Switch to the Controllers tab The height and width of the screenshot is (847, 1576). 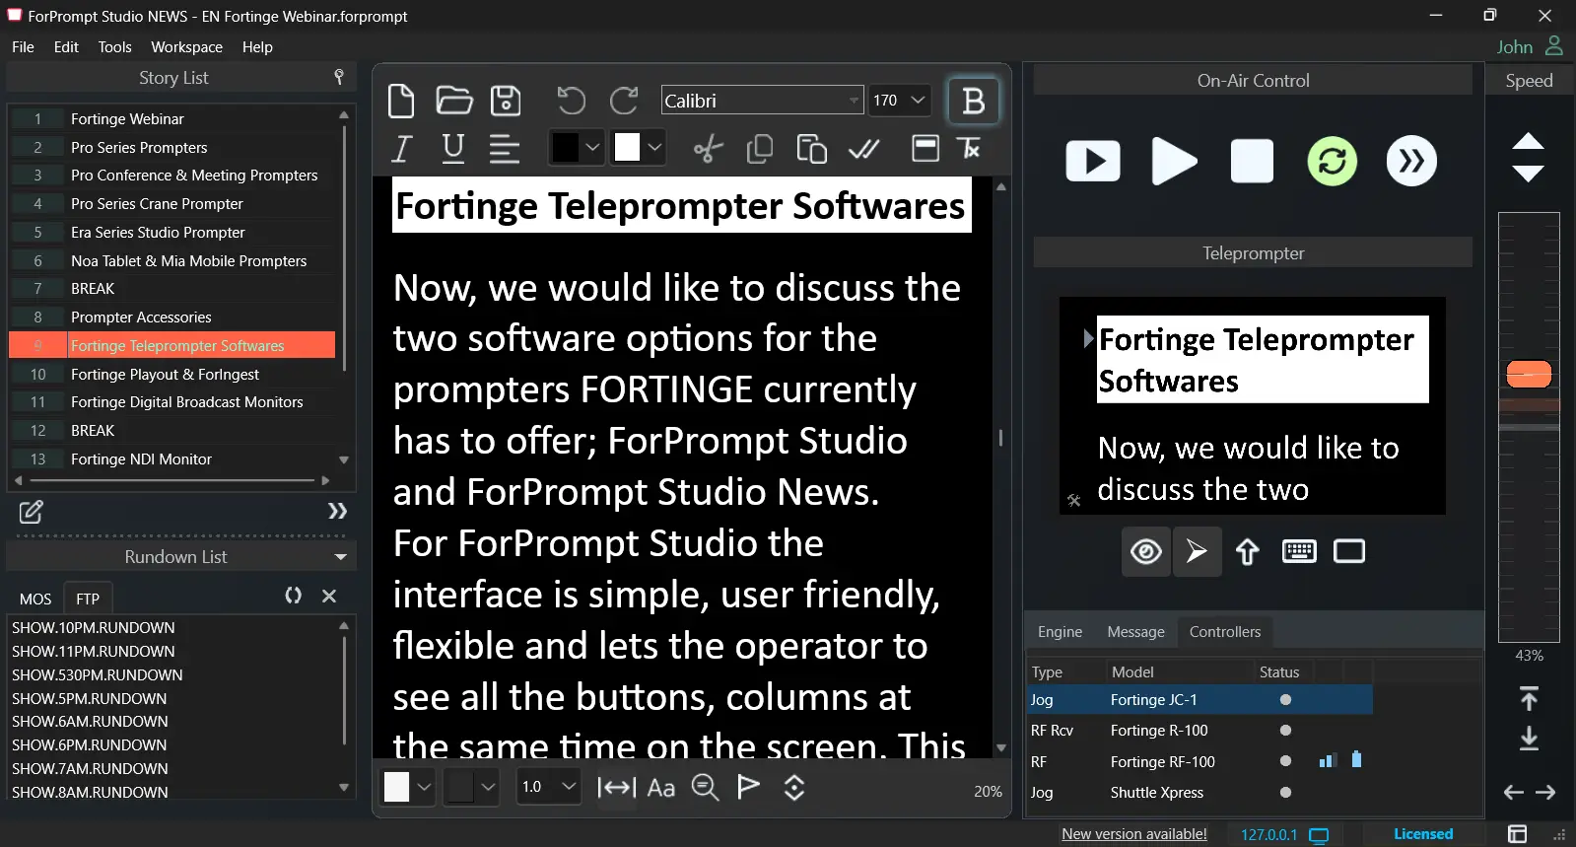1225,632
